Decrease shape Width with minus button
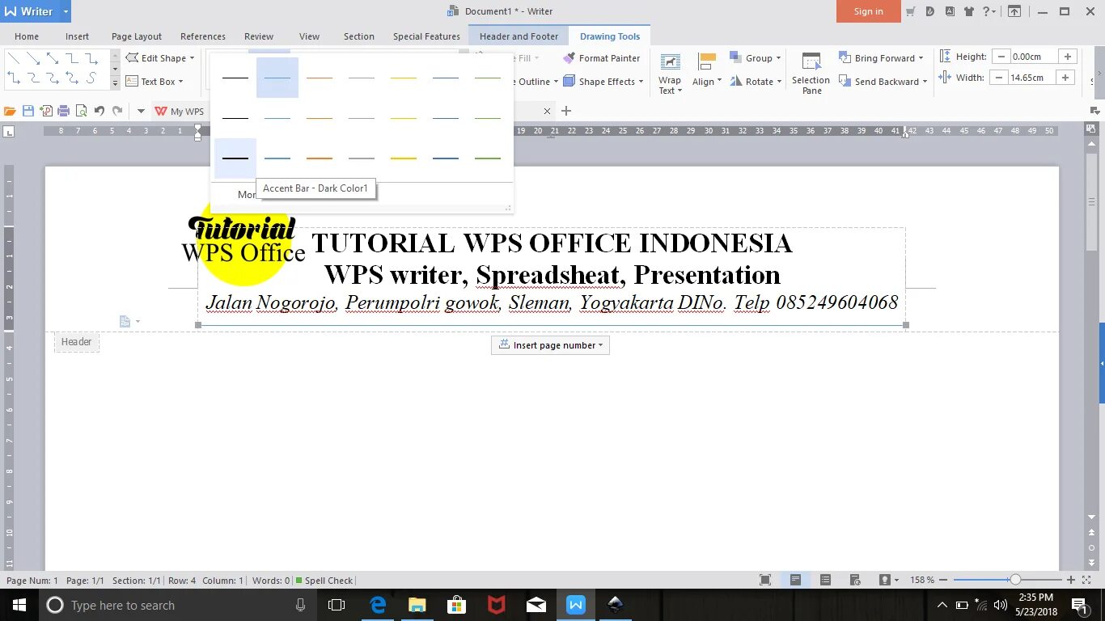Viewport: 1105px width, 621px height. pyautogui.click(x=998, y=78)
